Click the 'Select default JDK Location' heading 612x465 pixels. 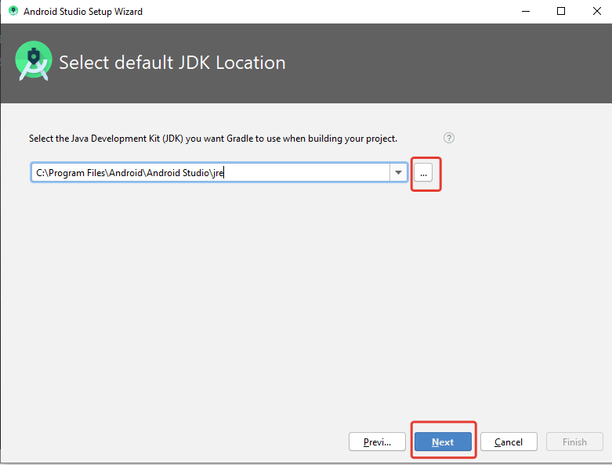coord(172,63)
